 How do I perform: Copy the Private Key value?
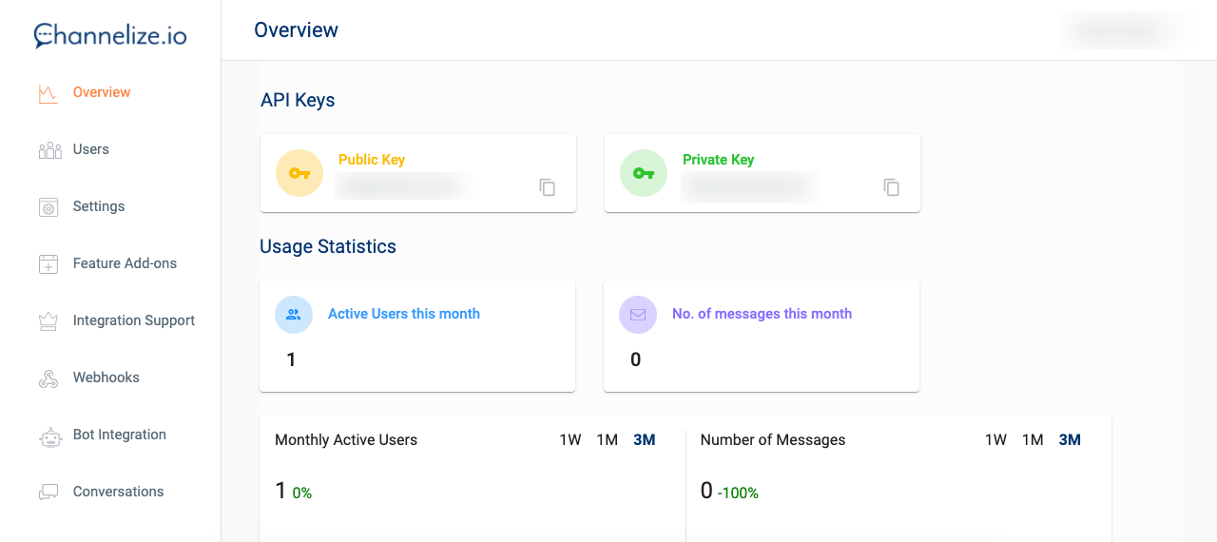[x=892, y=187]
